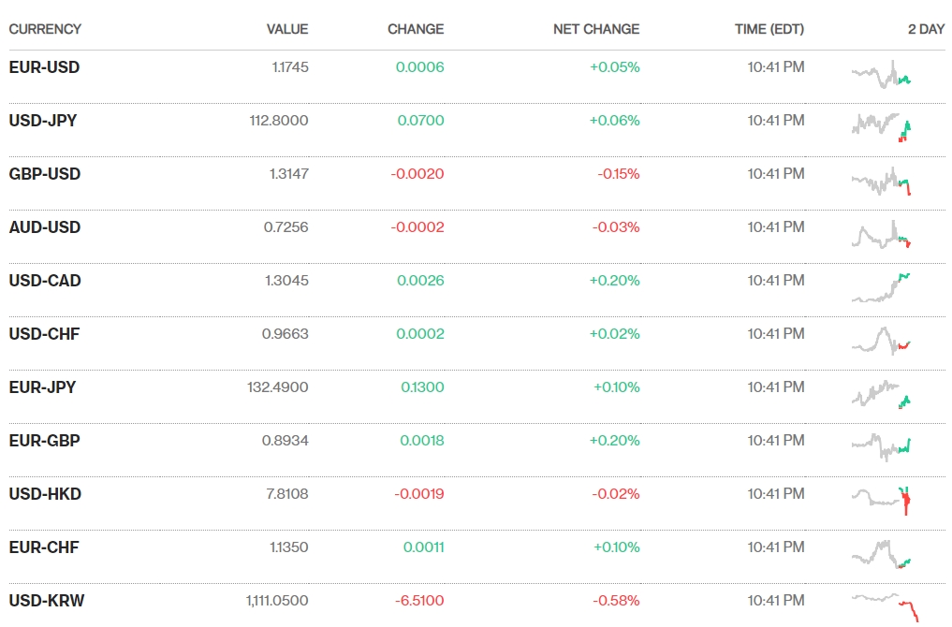Image resolution: width=952 pixels, height=627 pixels.
Task: Click the NET CHANGE column header
Action: (596, 29)
